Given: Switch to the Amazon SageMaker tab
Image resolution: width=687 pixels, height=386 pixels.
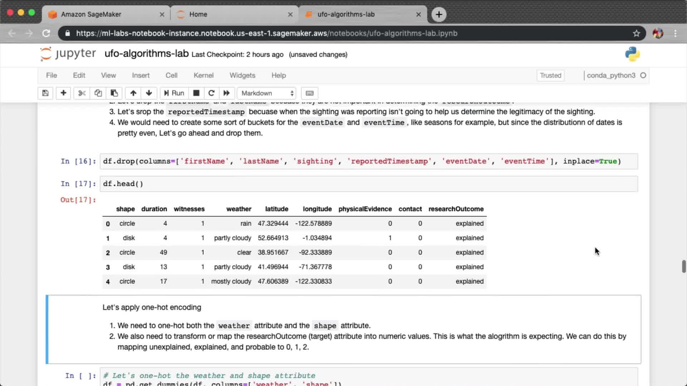Looking at the screenshot, I should pyautogui.click(x=91, y=14).
